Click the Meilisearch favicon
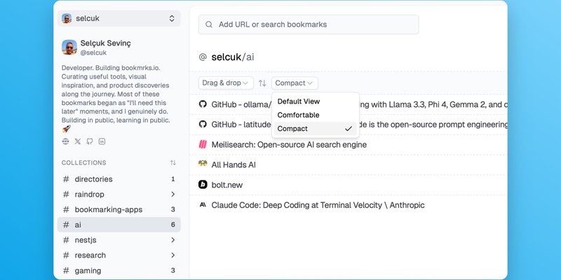 [x=203, y=145]
